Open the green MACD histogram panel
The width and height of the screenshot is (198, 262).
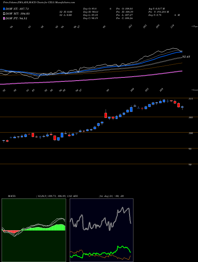click(34, 230)
